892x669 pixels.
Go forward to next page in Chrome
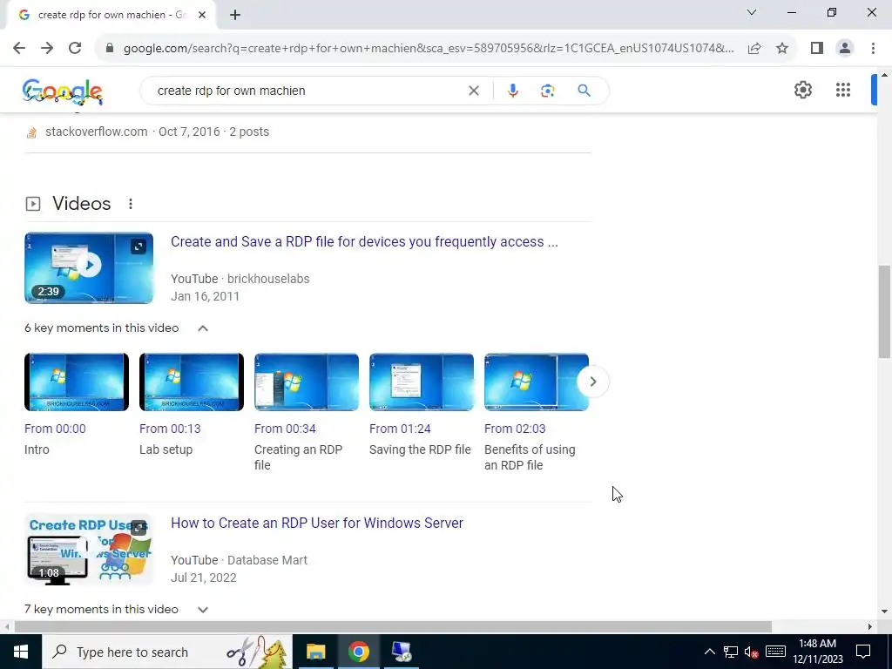coord(47,48)
